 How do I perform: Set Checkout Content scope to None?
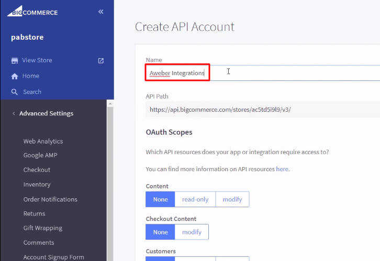click(160, 232)
